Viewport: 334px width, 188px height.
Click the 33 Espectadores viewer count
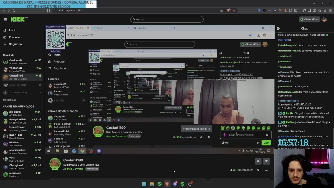tap(241, 170)
